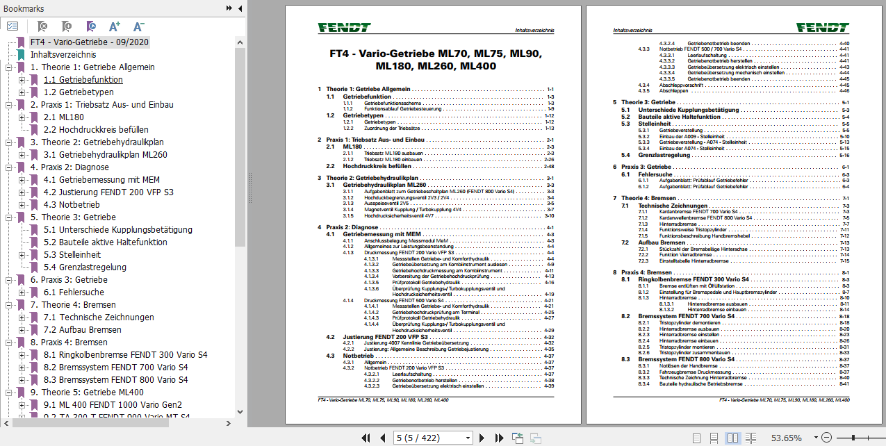Expand the 1.1 Getriebefunktion node
This screenshot has height=446, width=886.
click(22, 80)
